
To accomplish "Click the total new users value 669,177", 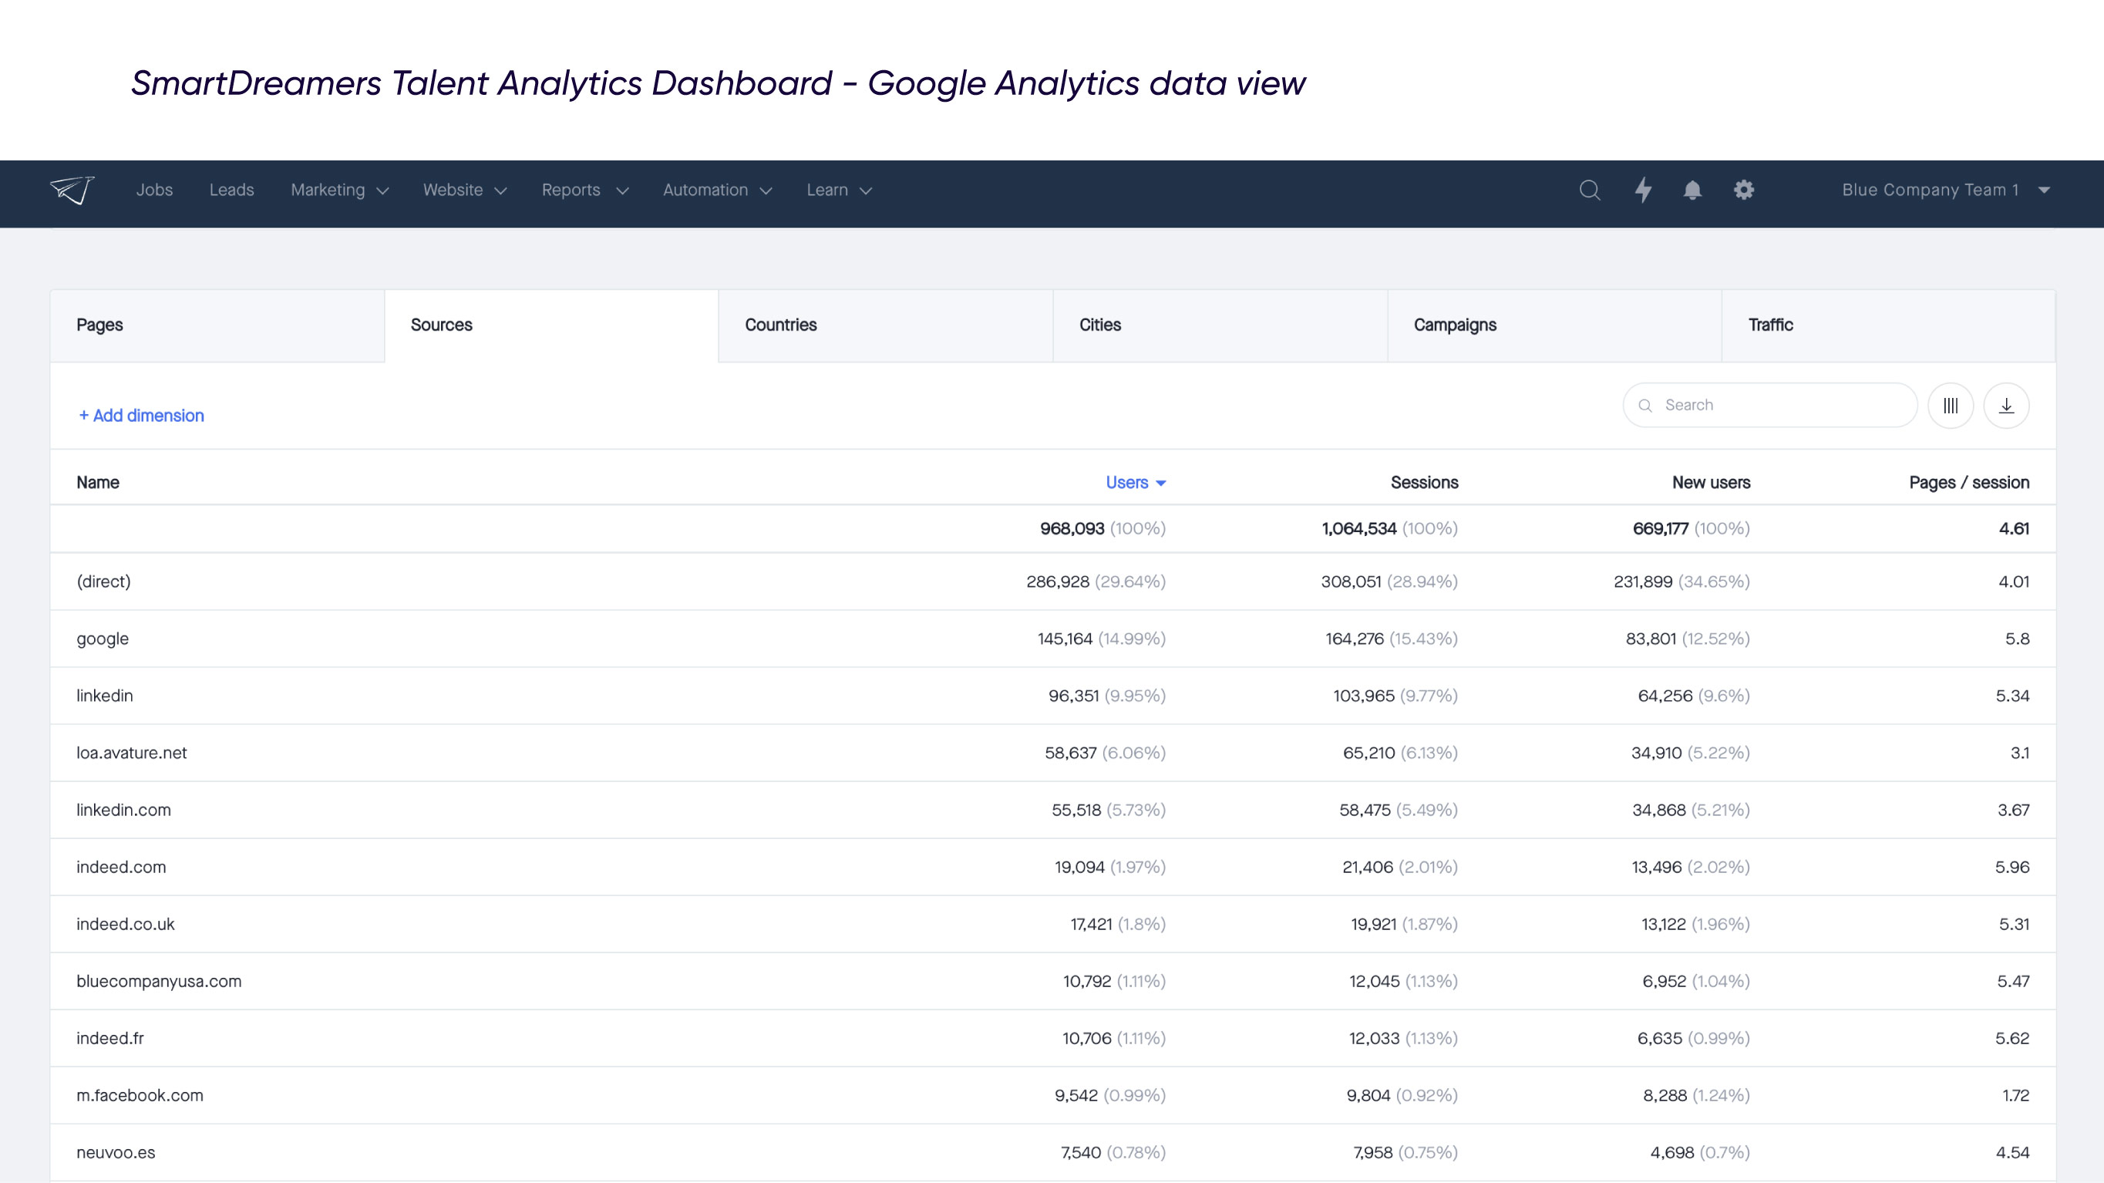I will click(1661, 528).
